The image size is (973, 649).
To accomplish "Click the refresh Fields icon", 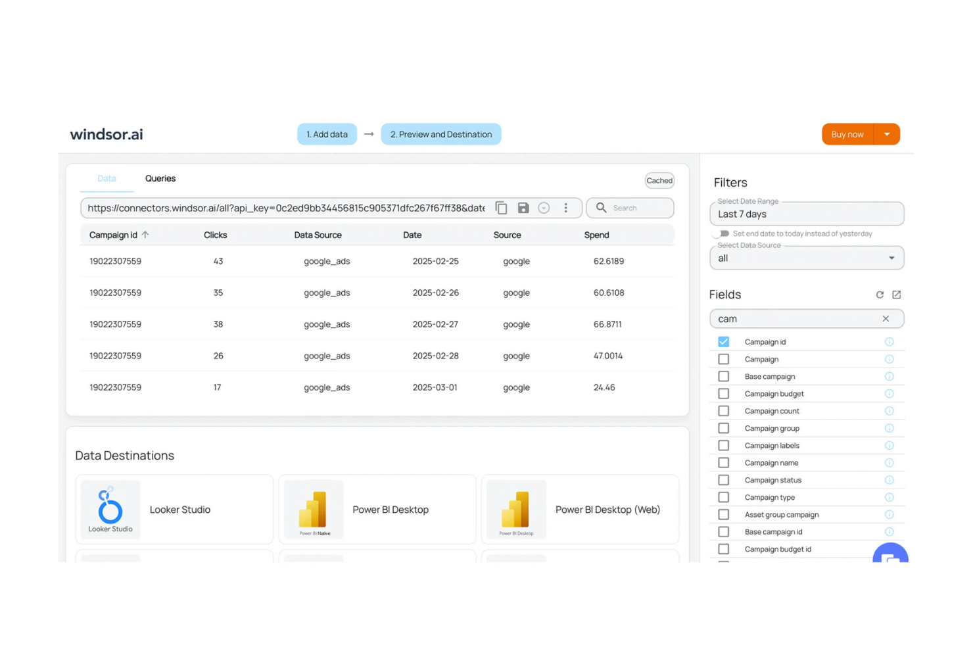I will tap(880, 295).
